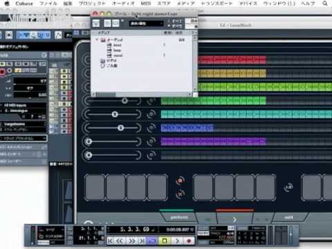332x249 pixels.
Task: Click the first Pool toolbar icon
Action: [96, 23]
